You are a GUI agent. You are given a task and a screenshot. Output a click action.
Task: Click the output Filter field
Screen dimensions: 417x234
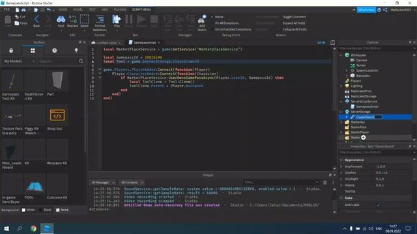pos(281,183)
